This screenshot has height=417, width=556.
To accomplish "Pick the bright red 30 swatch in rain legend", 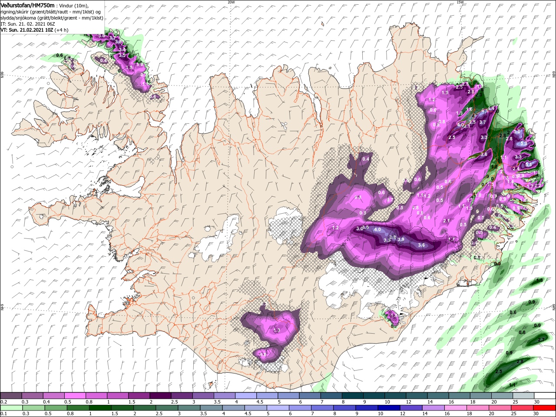I will coord(543,408).
